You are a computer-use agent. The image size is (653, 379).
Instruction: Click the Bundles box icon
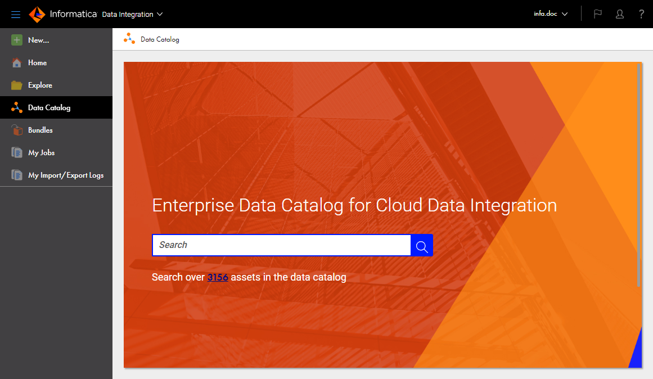point(17,130)
